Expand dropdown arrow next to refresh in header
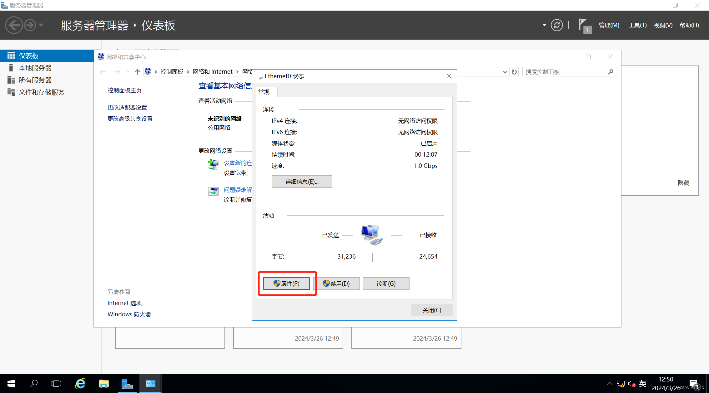 (544, 25)
